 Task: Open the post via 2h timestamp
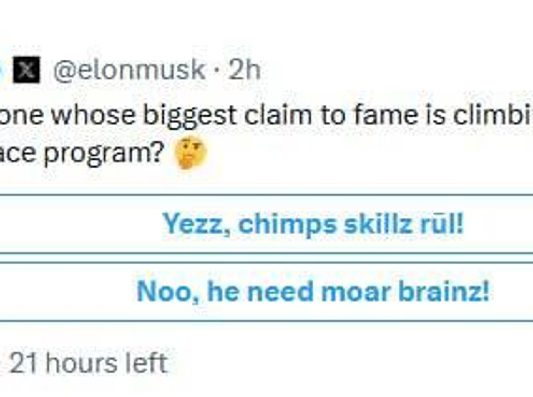(244, 70)
